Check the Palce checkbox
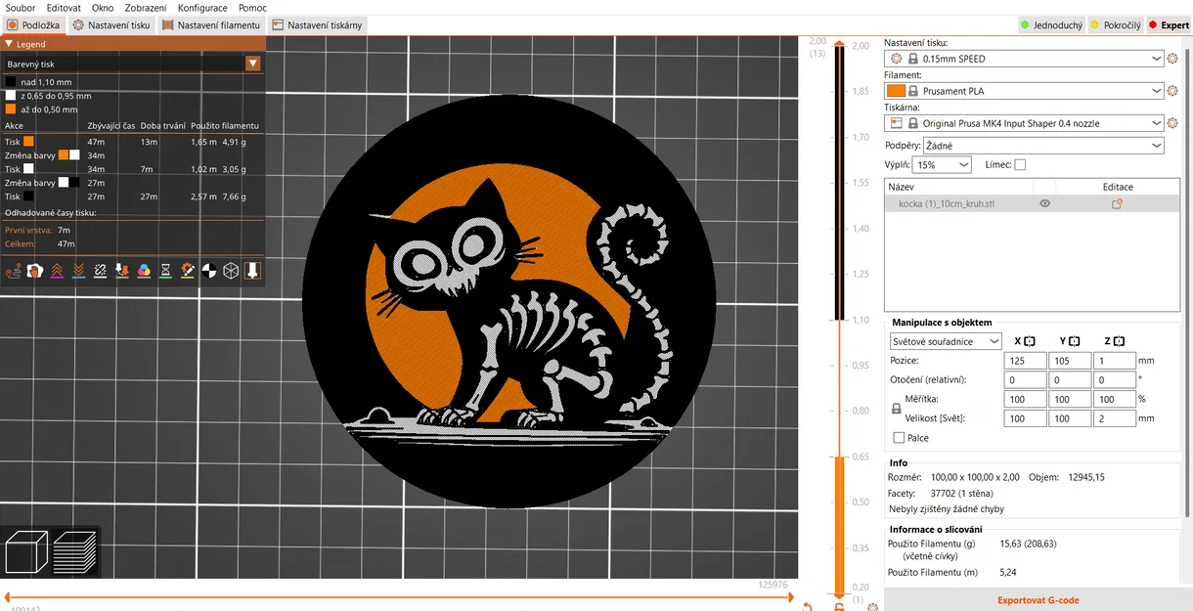Viewport: 1193px width, 611px height. point(899,438)
